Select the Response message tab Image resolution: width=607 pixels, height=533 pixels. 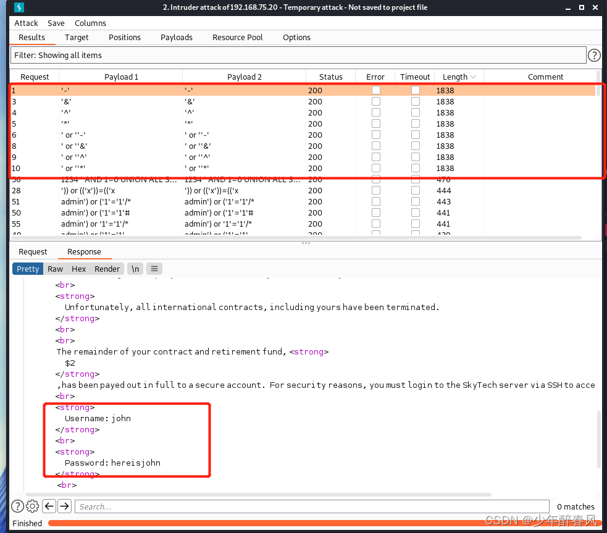click(x=84, y=251)
